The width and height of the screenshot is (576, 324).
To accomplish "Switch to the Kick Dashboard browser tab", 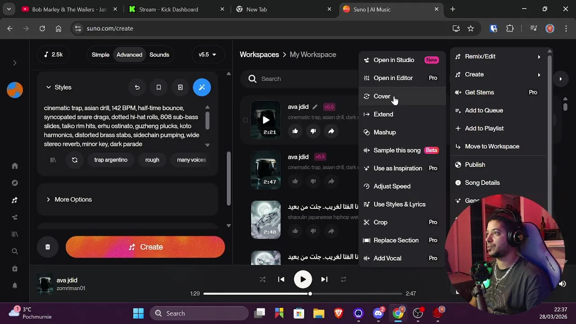I will point(176,9).
